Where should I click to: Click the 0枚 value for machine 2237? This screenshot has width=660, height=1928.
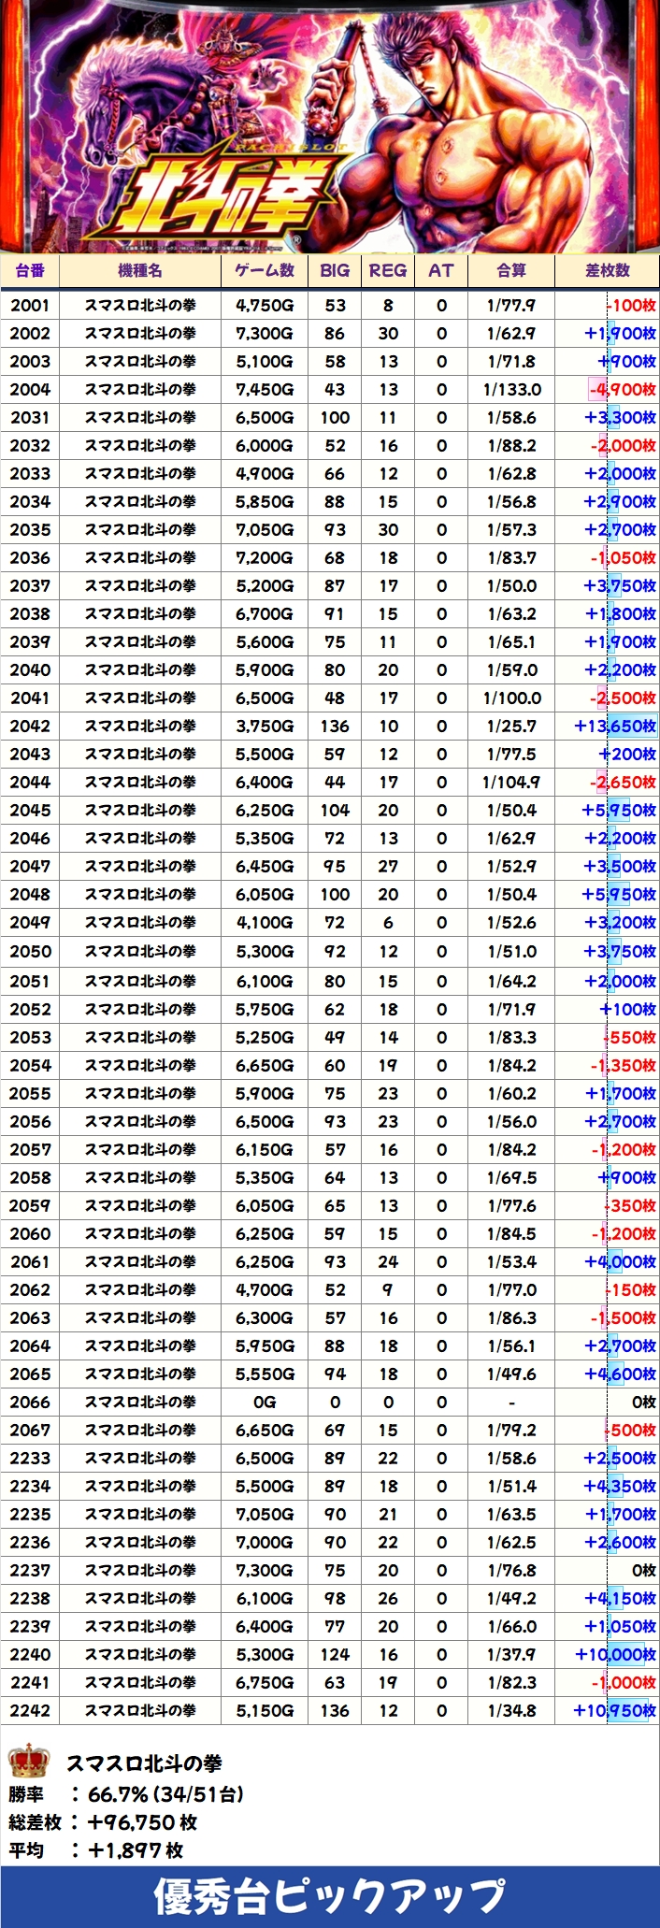tap(644, 1570)
